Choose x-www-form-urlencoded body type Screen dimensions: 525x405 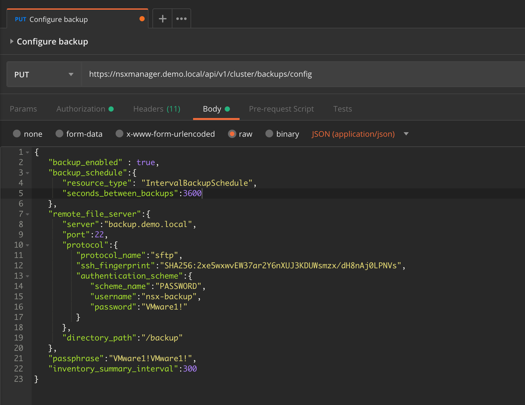click(119, 133)
